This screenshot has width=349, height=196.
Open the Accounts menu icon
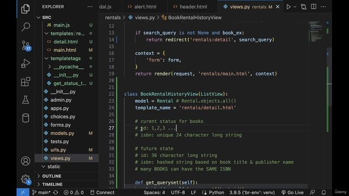coord(26,161)
